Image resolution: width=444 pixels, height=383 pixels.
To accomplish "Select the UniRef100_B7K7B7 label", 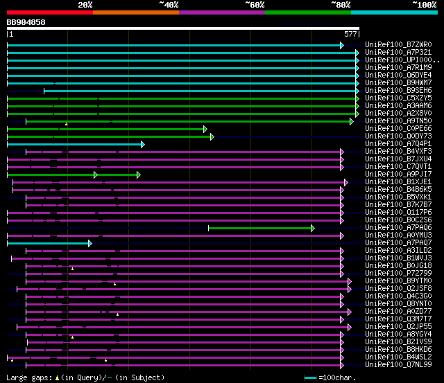I will point(398,205).
